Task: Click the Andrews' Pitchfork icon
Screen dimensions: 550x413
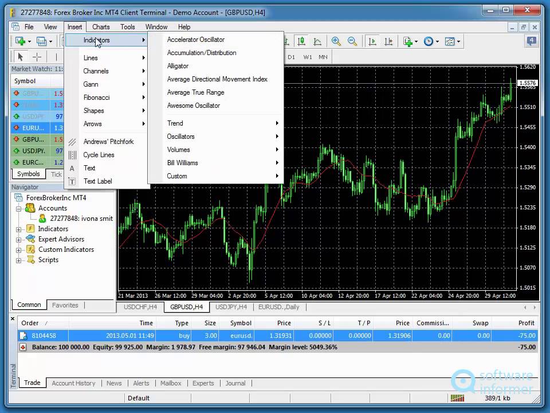Action: point(72,142)
